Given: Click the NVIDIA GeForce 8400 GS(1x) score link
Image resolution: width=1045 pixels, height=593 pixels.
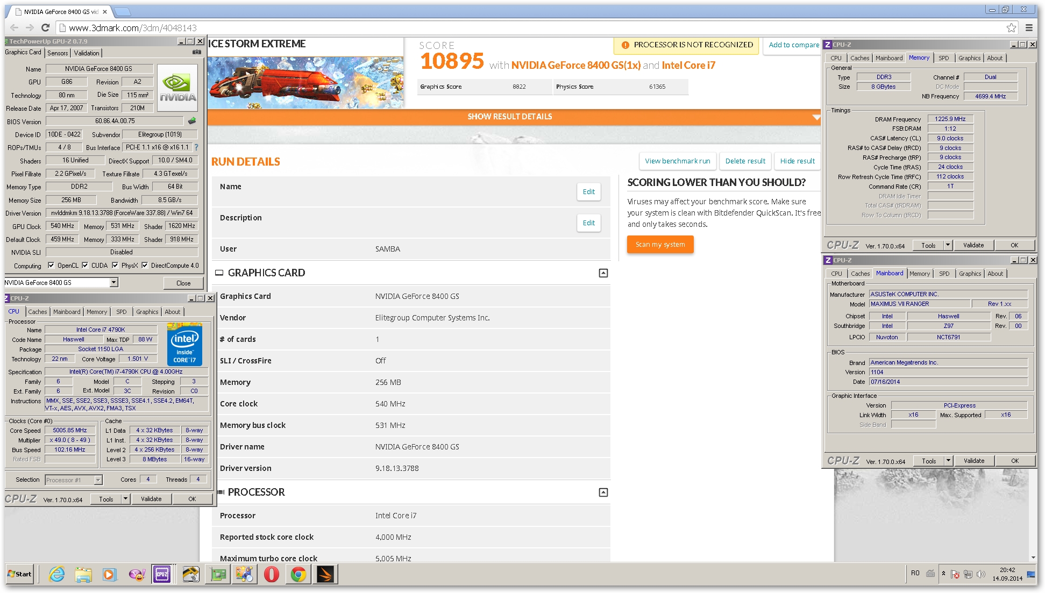Looking at the screenshot, I should pos(575,66).
